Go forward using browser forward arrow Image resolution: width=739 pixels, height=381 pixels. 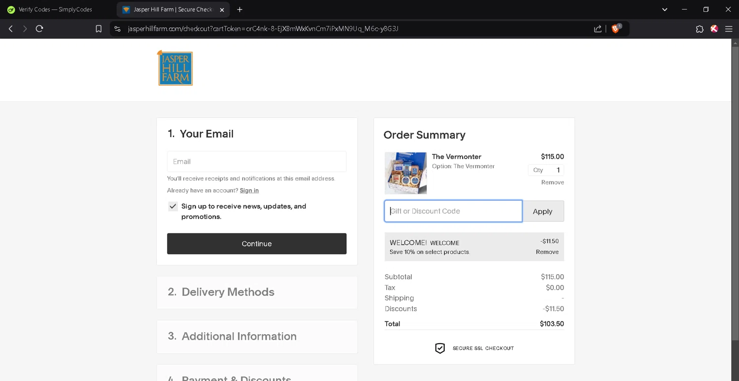[25, 29]
